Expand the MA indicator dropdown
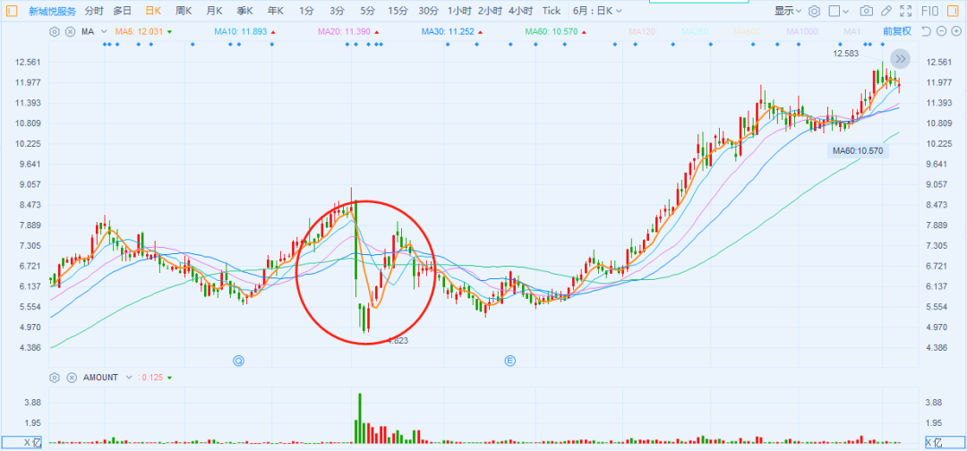This screenshot has height=451, width=967. pos(103,31)
